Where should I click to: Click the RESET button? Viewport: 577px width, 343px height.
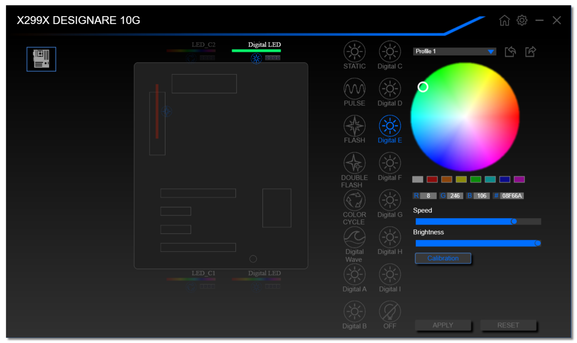click(x=508, y=325)
